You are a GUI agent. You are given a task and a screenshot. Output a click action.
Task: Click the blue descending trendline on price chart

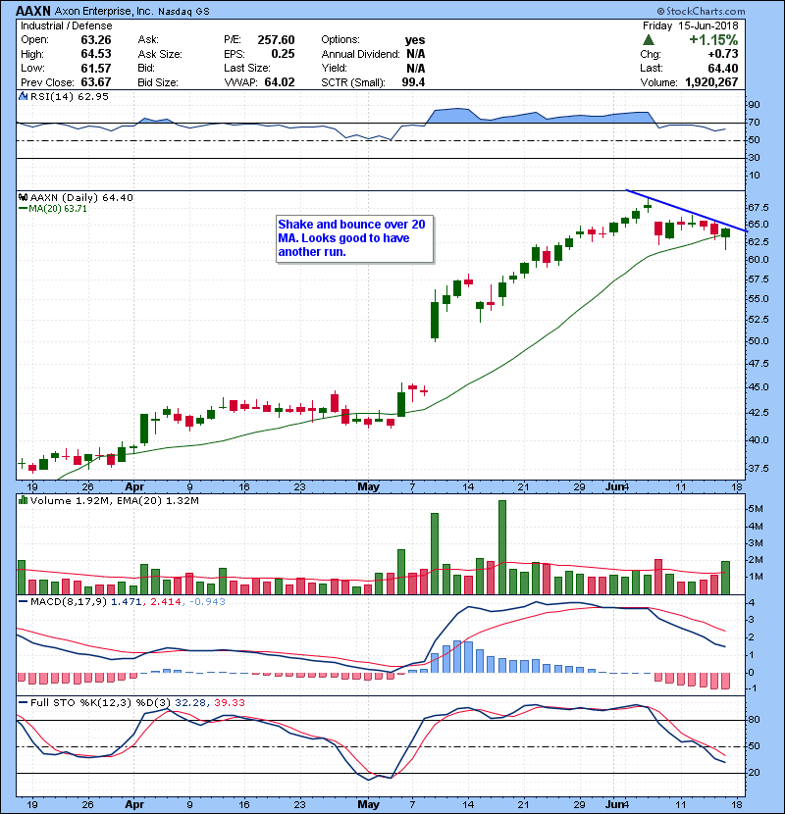(686, 210)
